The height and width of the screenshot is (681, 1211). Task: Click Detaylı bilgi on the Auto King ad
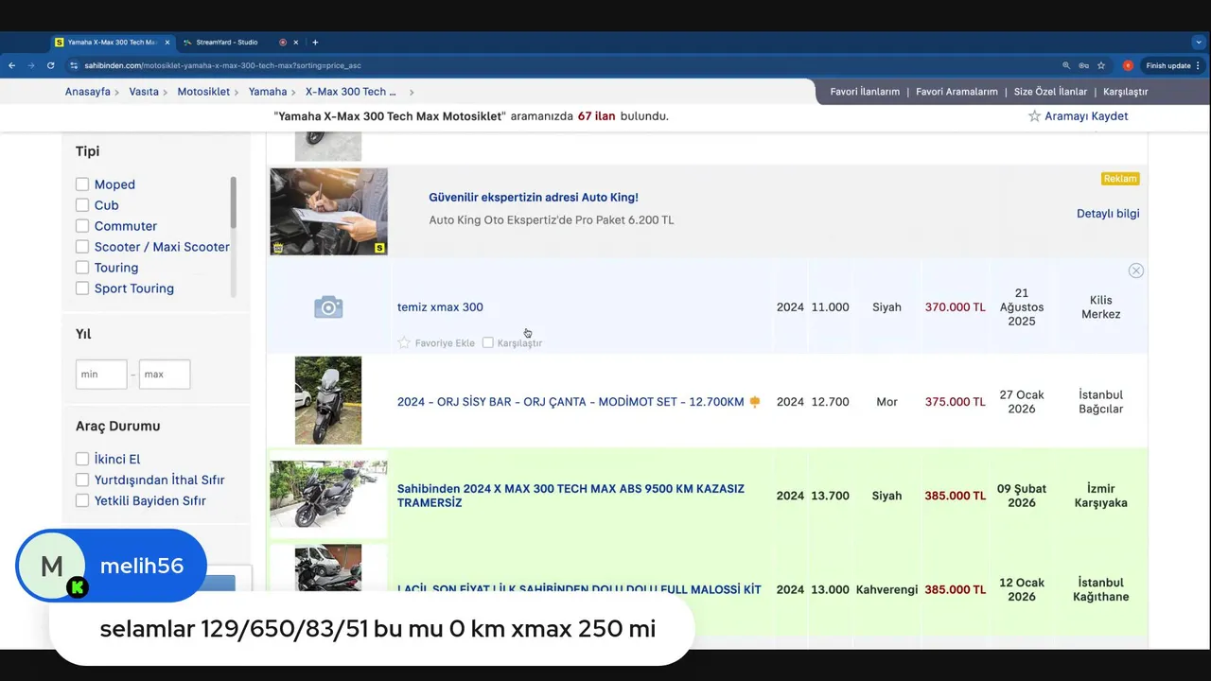[x=1108, y=214]
